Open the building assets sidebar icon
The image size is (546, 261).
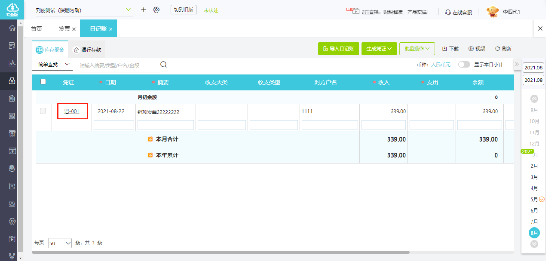(12, 98)
